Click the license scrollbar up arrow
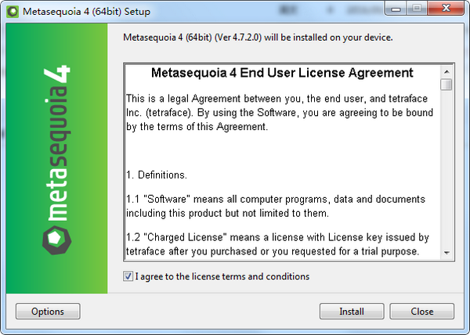The height and width of the screenshot is (335, 470). point(446,70)
